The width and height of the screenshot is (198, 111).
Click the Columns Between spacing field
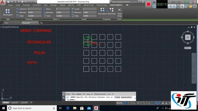34,12
